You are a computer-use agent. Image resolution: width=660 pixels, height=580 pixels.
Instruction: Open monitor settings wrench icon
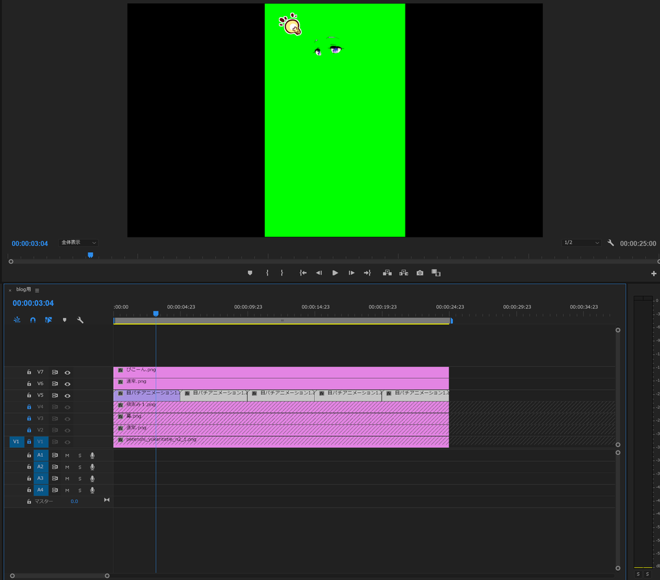tap(611, 243)
